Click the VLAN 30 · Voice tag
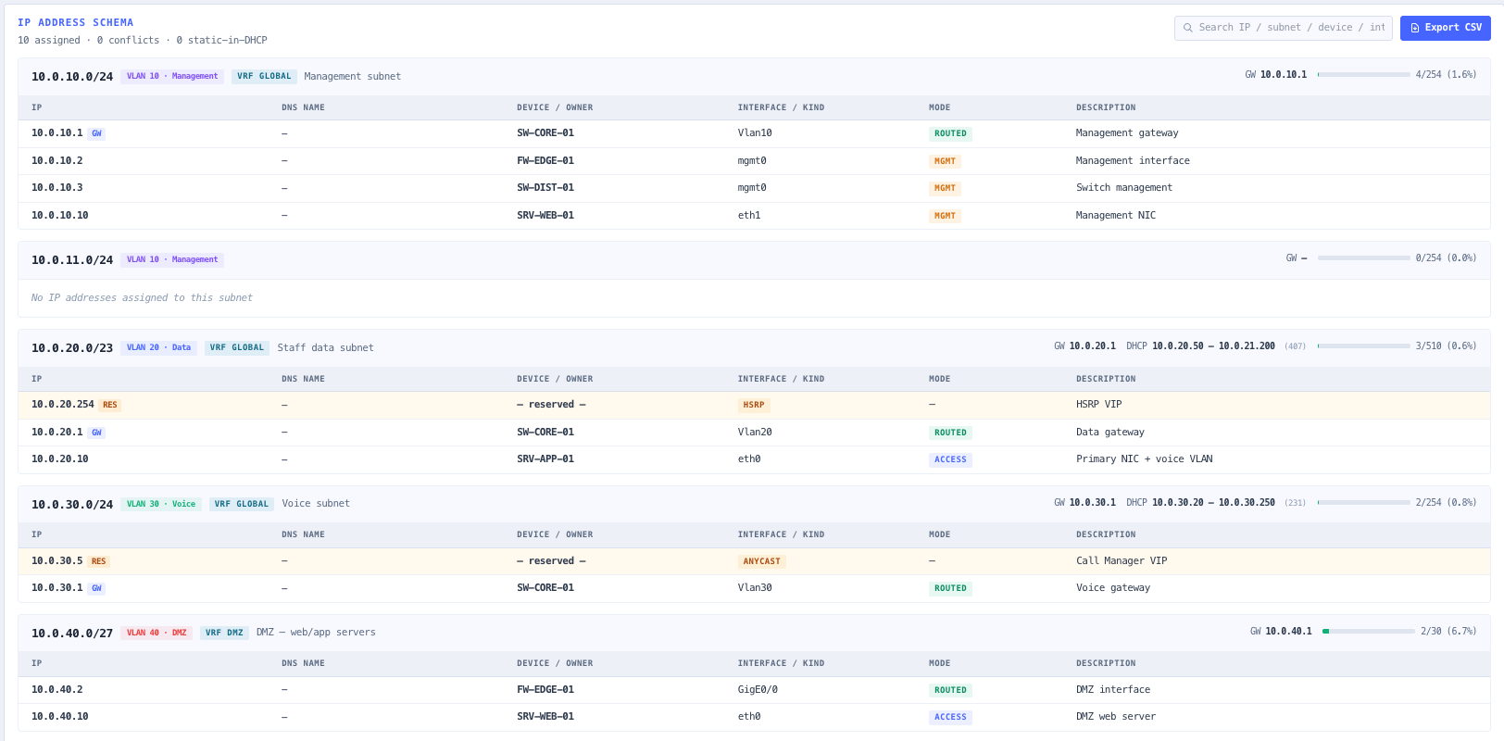Image resolution: width=1504 pixels, height=741 pixels. point(161,505)
